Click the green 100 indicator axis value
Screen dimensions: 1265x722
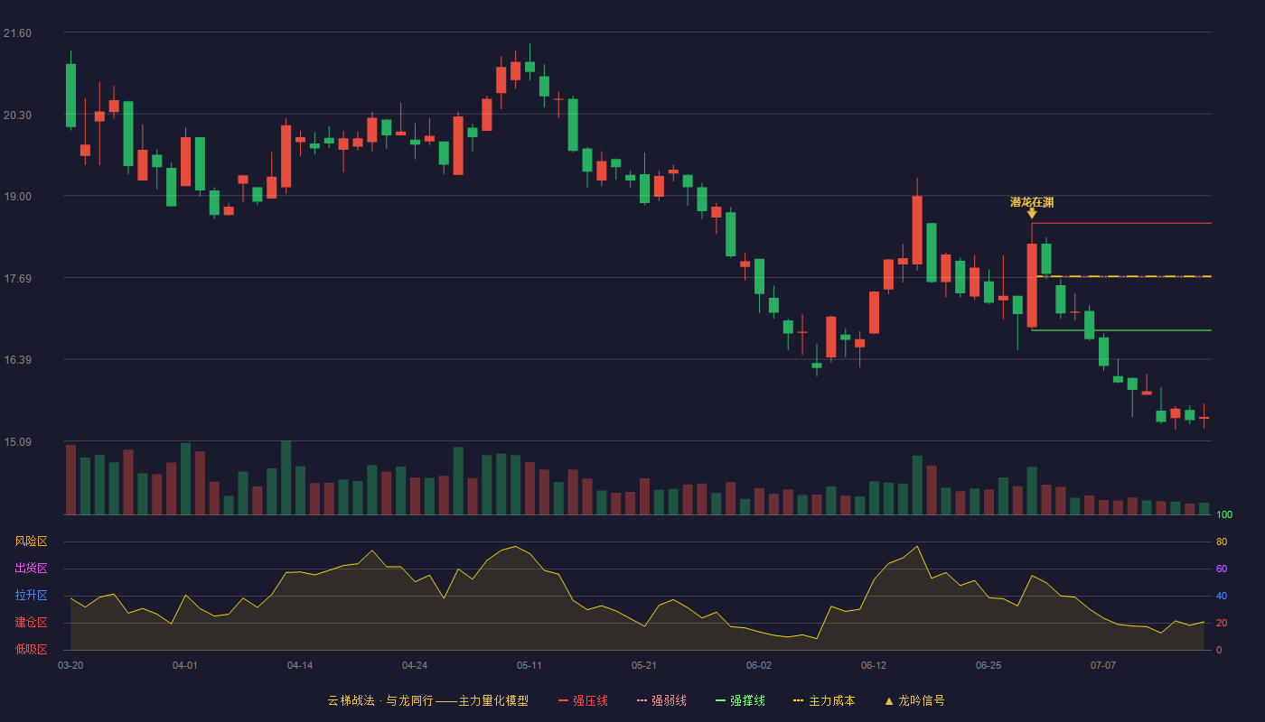(1224, 515)
